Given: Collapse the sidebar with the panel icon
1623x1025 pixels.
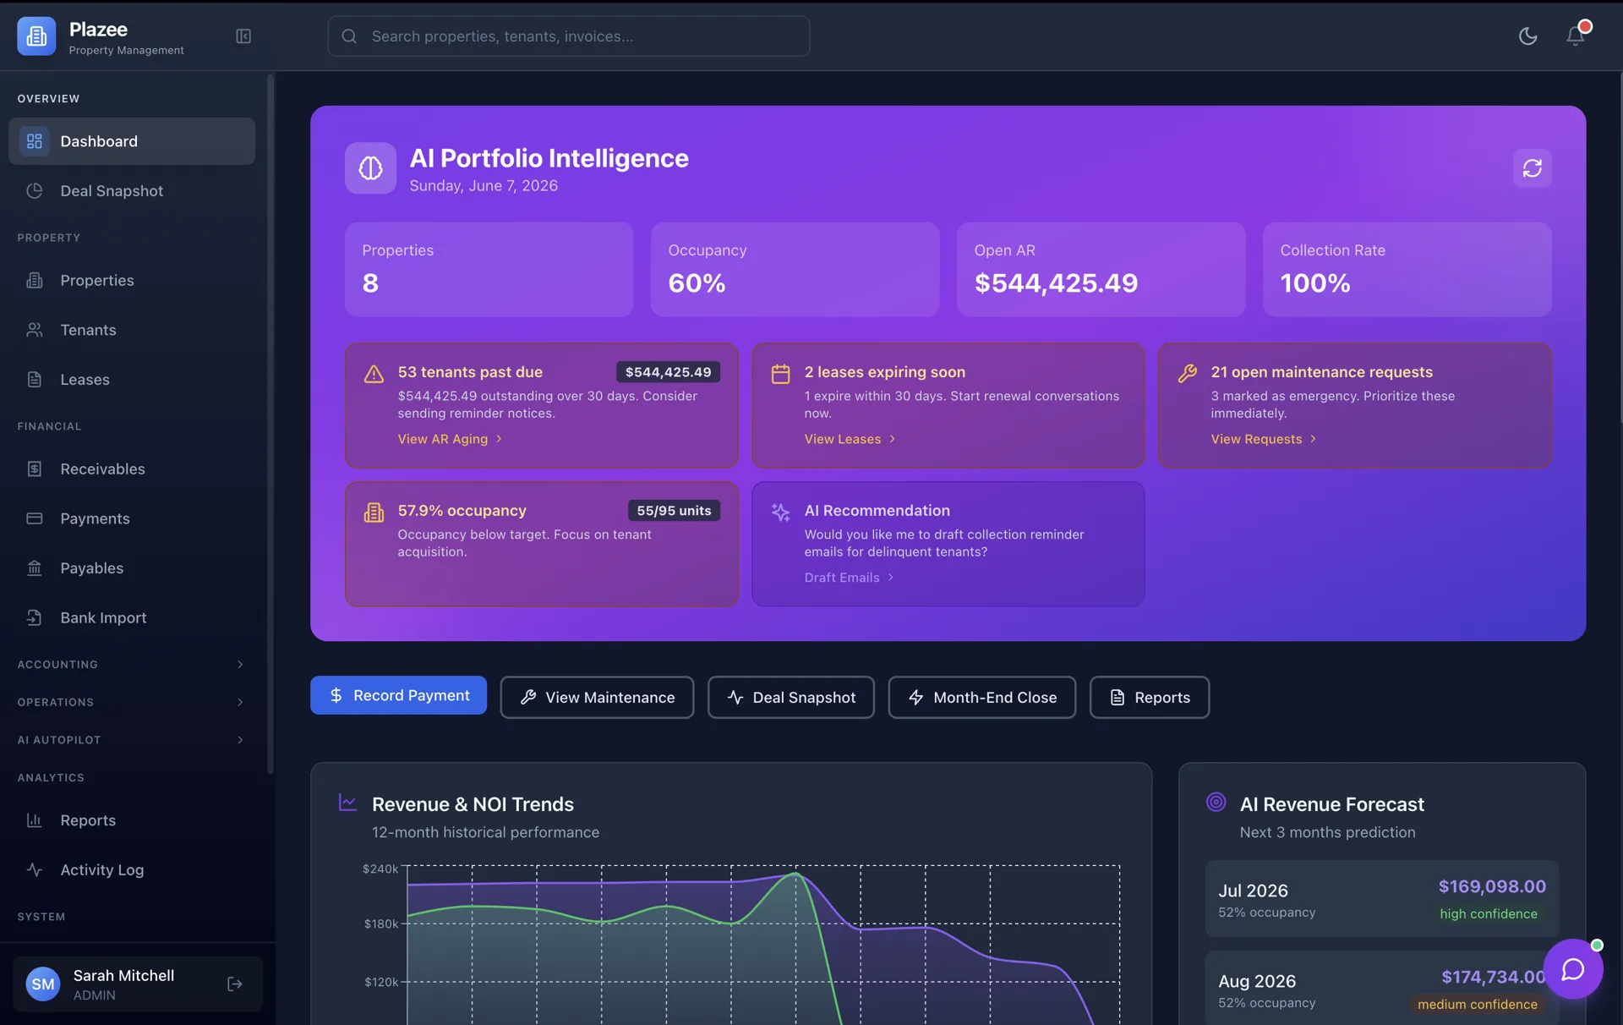Looking at the screenshot, I should 243,36.
